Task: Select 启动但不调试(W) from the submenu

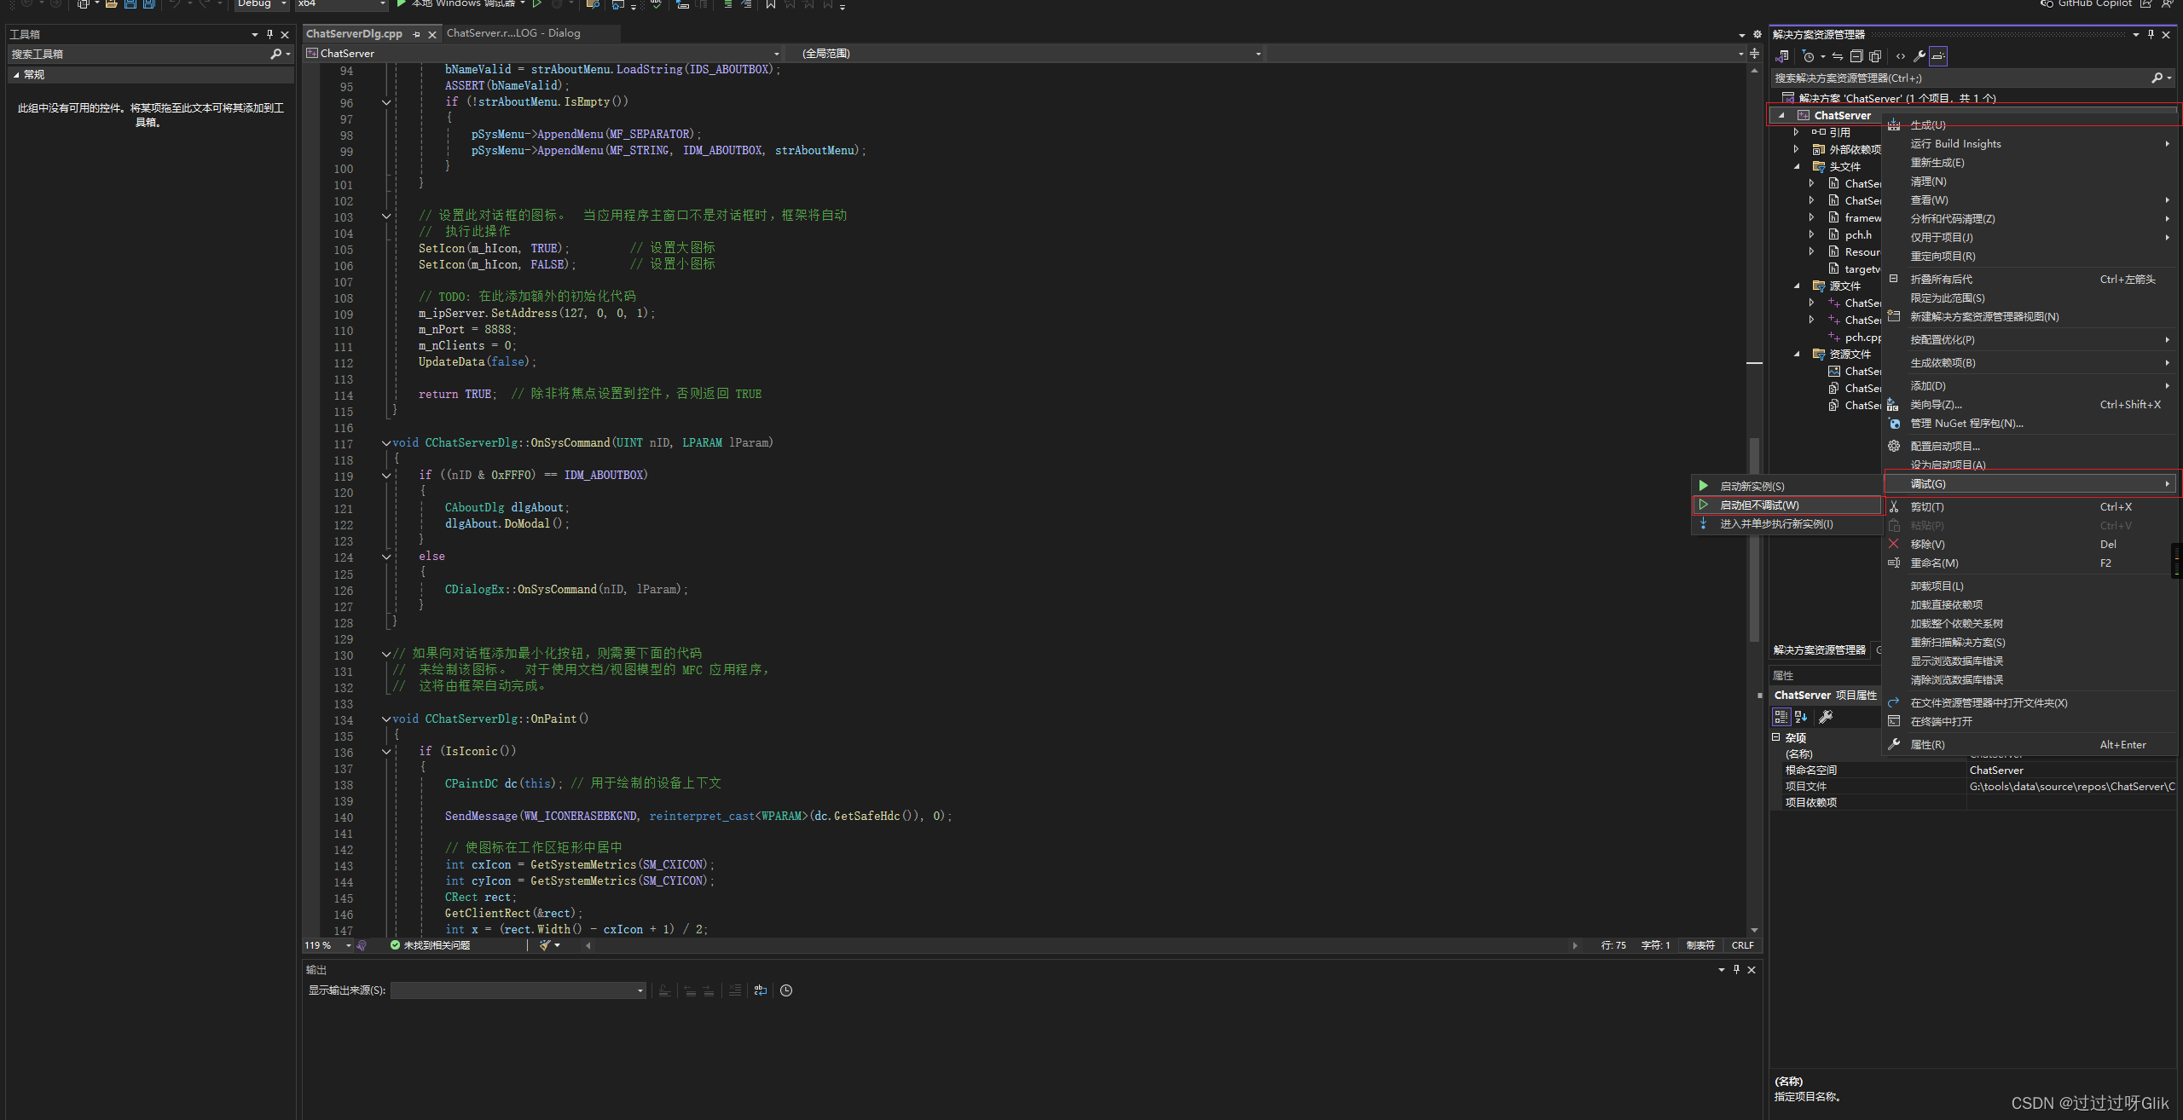Action: tap(1758, 505)
